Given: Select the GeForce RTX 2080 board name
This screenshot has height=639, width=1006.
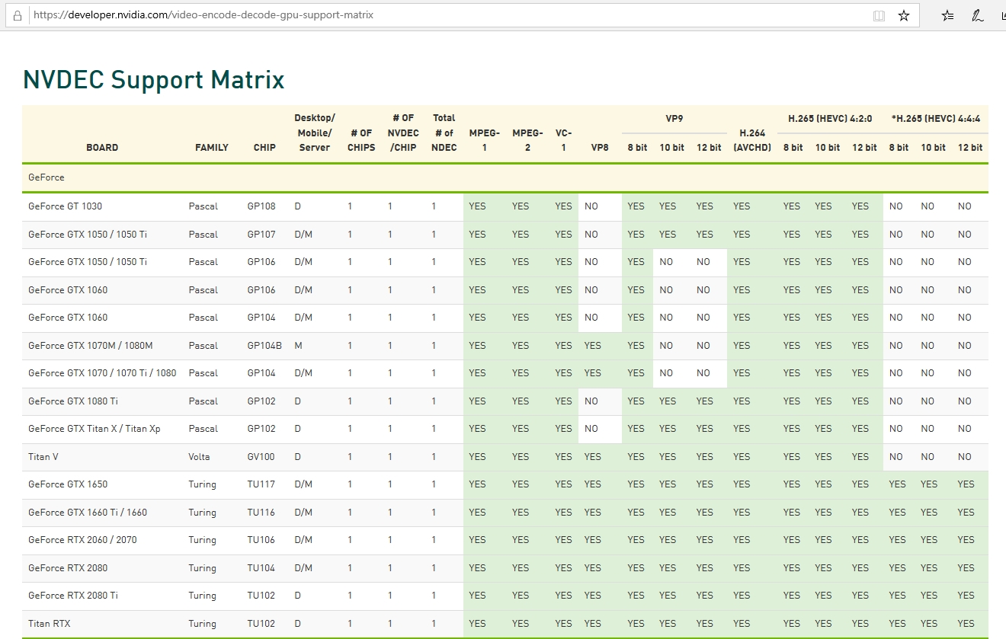Looking at the screenshot, I should tap(68, 568).
